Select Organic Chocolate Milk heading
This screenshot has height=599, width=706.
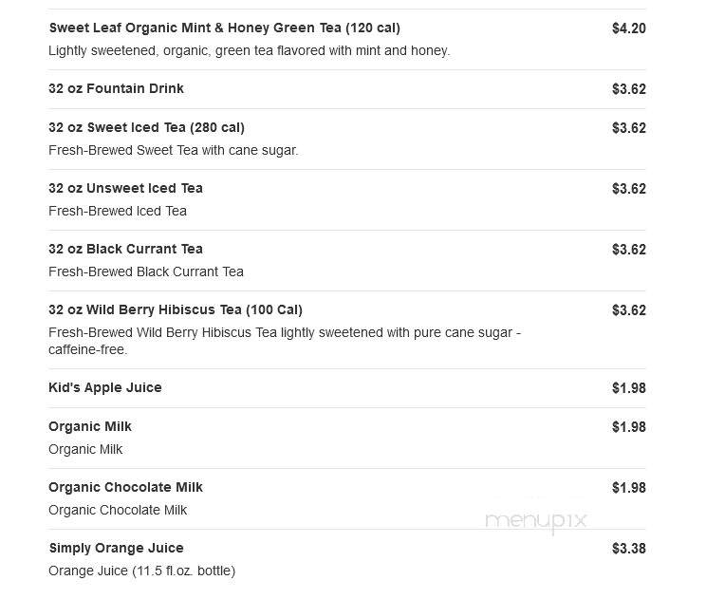click(125, 487)
